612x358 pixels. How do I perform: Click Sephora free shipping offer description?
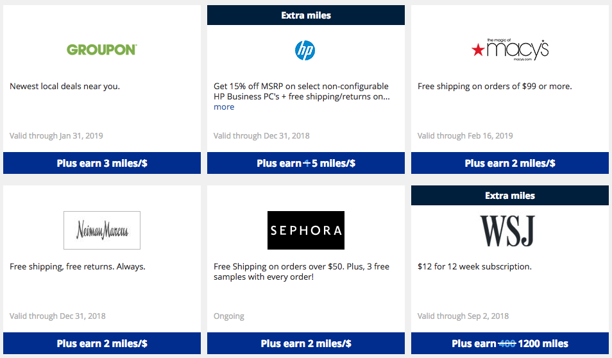point(302,272)
